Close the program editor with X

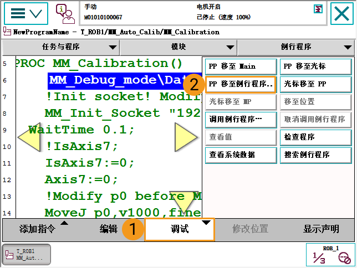pyautogui.click(x=341, y=14)
